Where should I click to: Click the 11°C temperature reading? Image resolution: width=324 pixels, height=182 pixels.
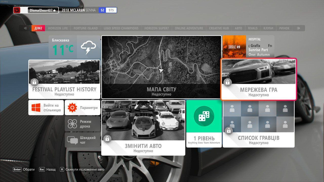tap(63, 50)
